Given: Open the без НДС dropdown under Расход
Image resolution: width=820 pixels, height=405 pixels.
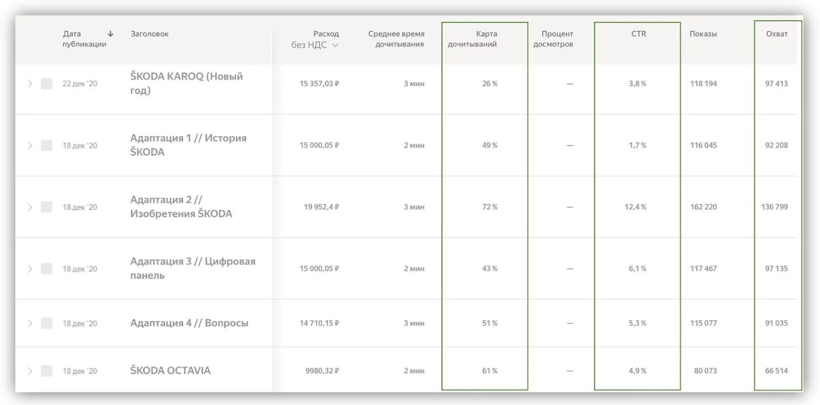Looking at the screenshot, I should click(x=315, y=45).
